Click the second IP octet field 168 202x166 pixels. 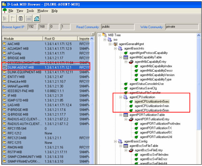(x=44, y=27)
